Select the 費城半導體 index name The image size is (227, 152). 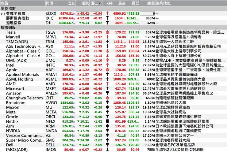16,13
